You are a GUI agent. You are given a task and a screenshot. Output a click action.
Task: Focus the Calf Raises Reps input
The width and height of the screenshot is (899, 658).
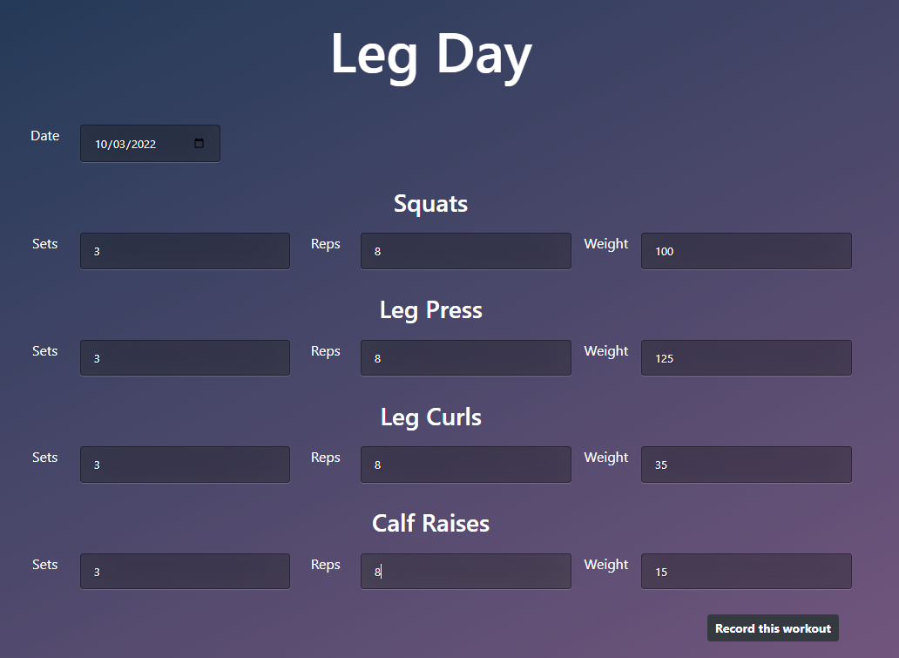(x=465, y=572)
